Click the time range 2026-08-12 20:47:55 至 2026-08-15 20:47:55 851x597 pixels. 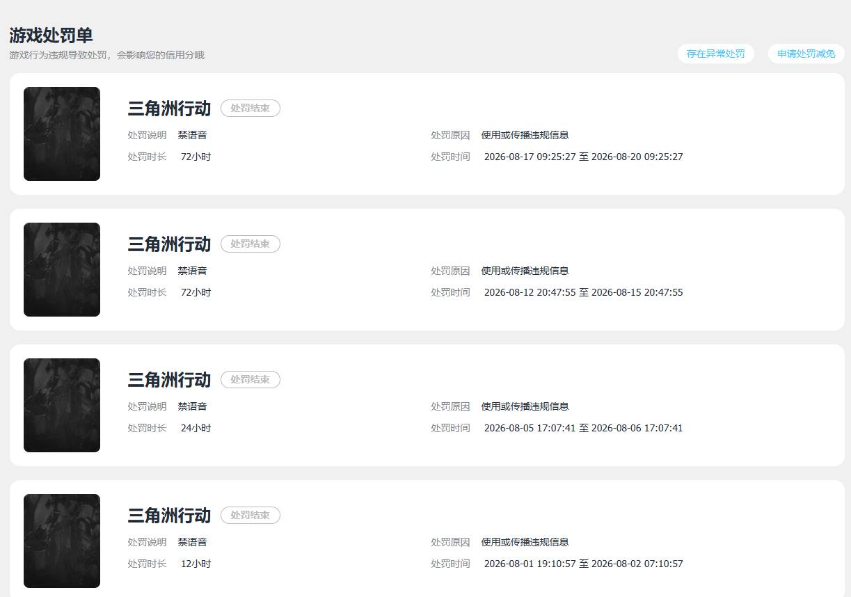pos(583,292)
